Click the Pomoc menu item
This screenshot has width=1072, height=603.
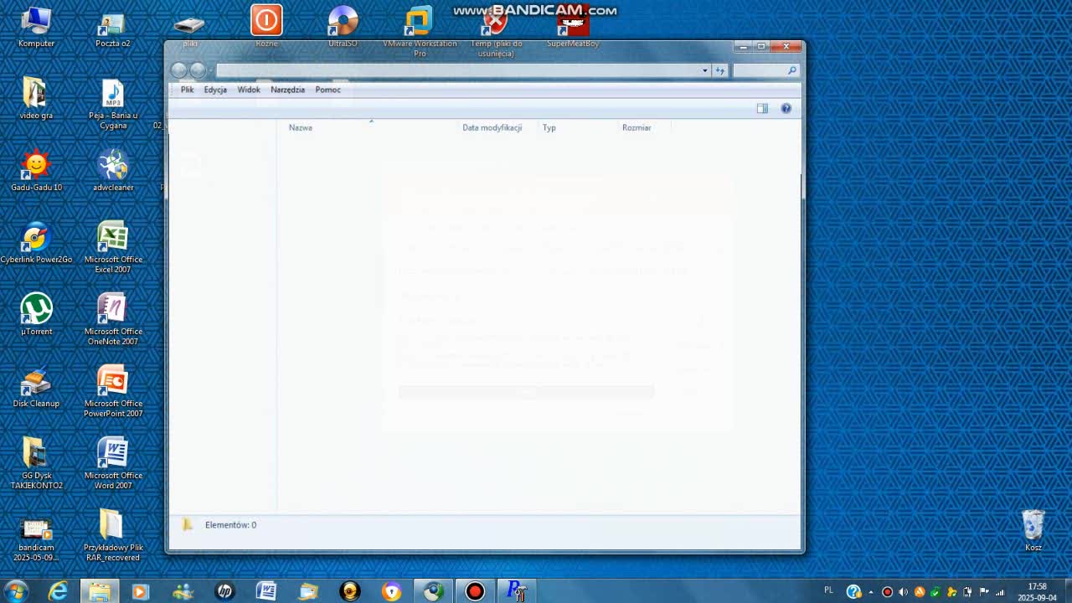tap(327, 90)
